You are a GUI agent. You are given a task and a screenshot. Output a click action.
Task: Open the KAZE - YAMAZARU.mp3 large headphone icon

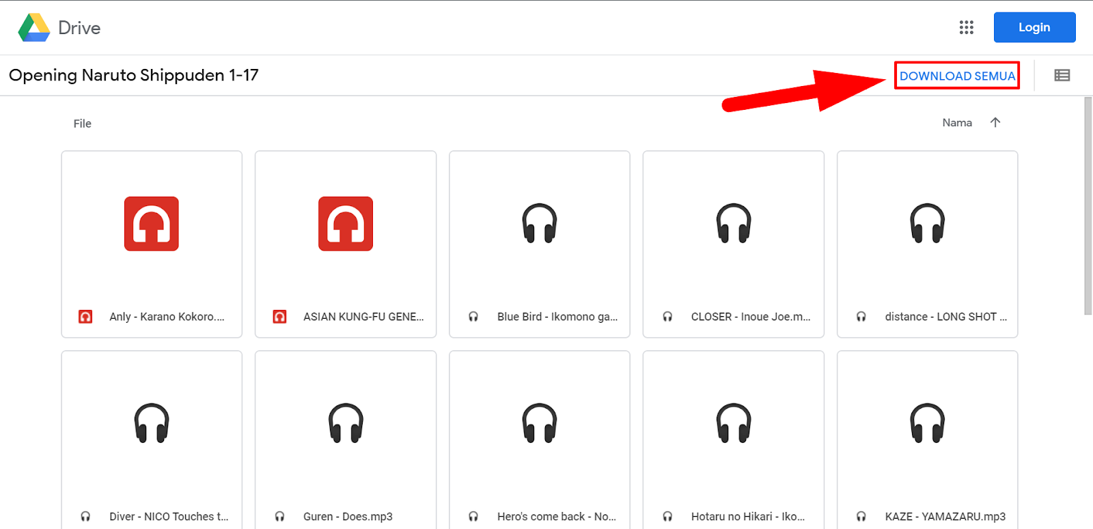click(928, 423)
